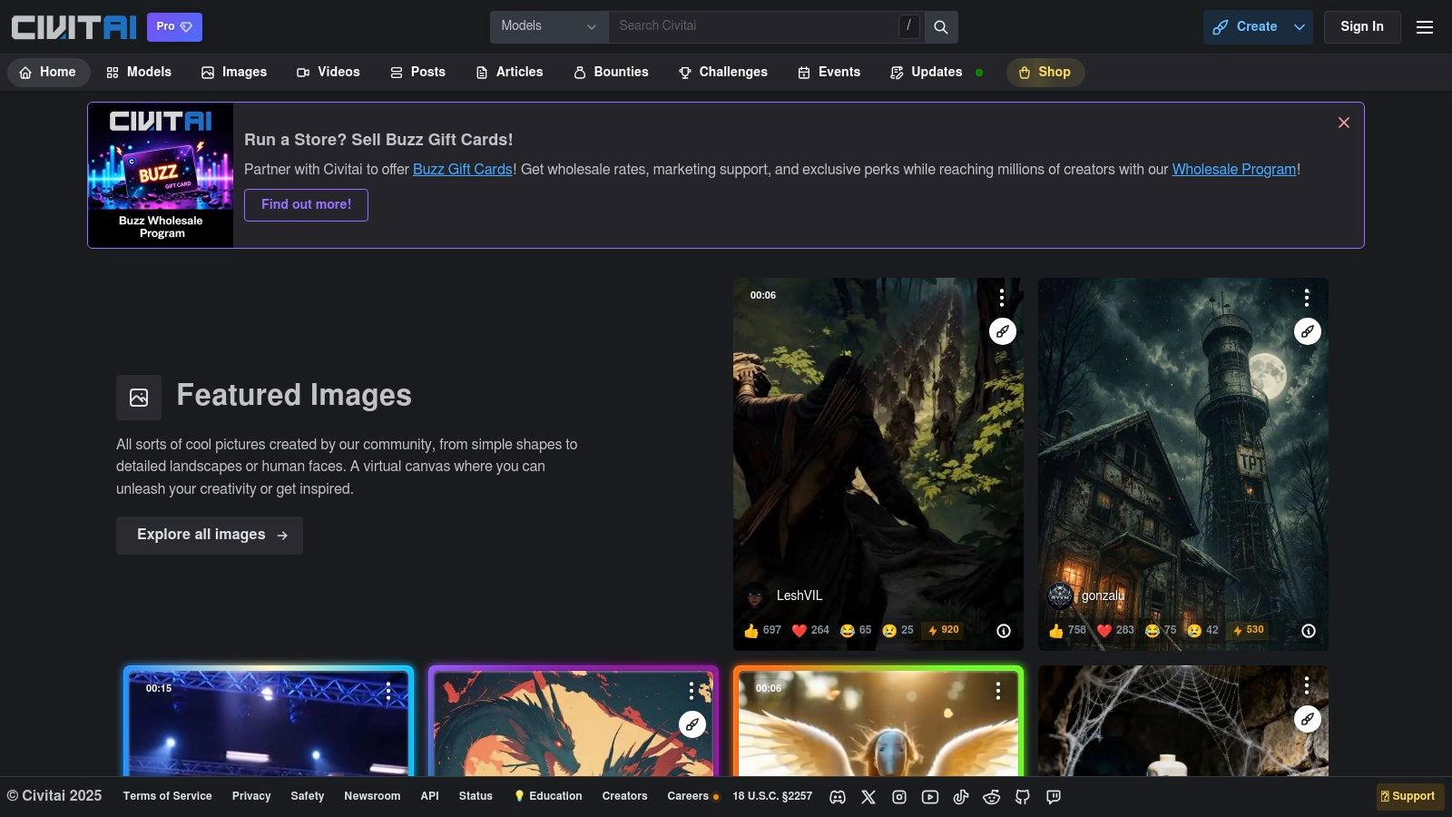This screenshot has height=817, width=1452.
Task: Dismiss the Buzz Gift Cards banner
Action: (x=1344, y=123)
